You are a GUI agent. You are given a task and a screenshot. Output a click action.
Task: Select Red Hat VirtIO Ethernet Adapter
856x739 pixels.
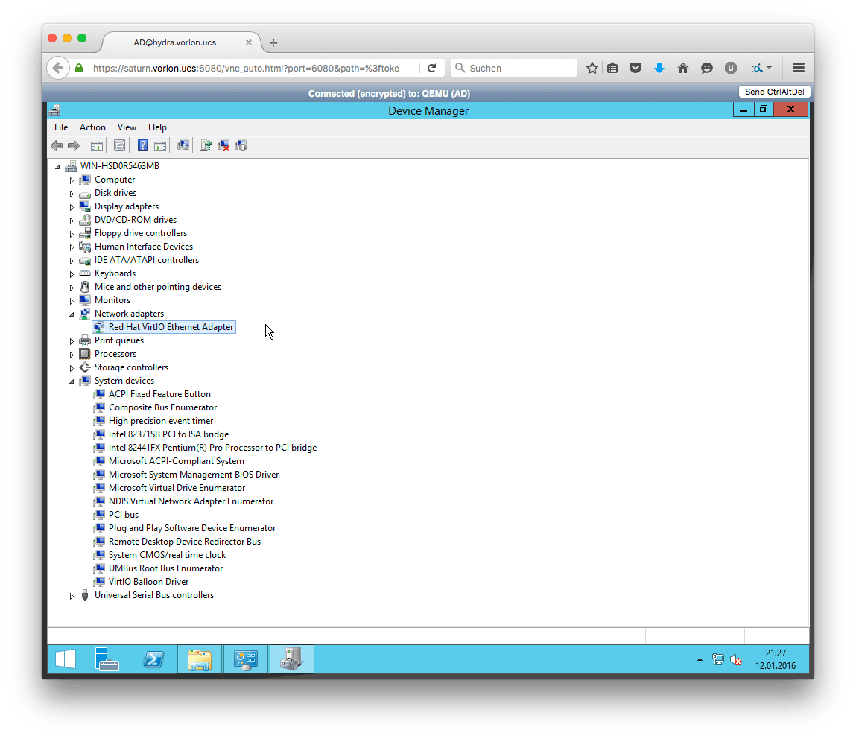(x=171, y=327)
